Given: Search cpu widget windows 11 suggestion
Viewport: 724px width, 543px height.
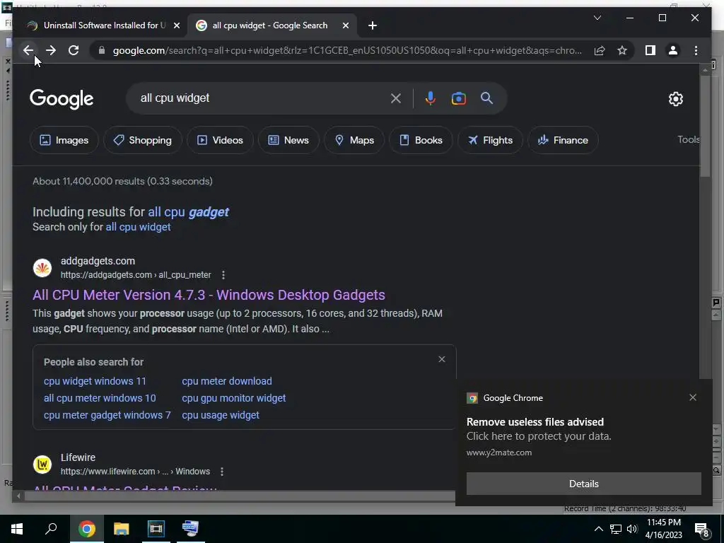Looking at the screenshot, I should click(x=95, y=381).
